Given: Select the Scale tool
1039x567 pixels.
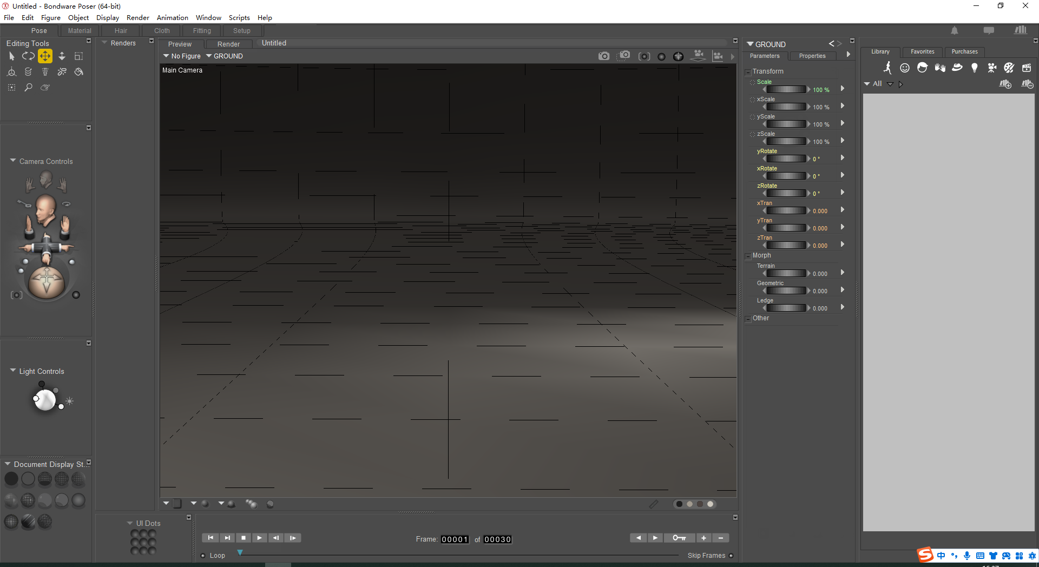Looking at the screenshot, I should coord(78,56).
